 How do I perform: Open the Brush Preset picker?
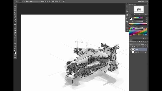[21, 2]
